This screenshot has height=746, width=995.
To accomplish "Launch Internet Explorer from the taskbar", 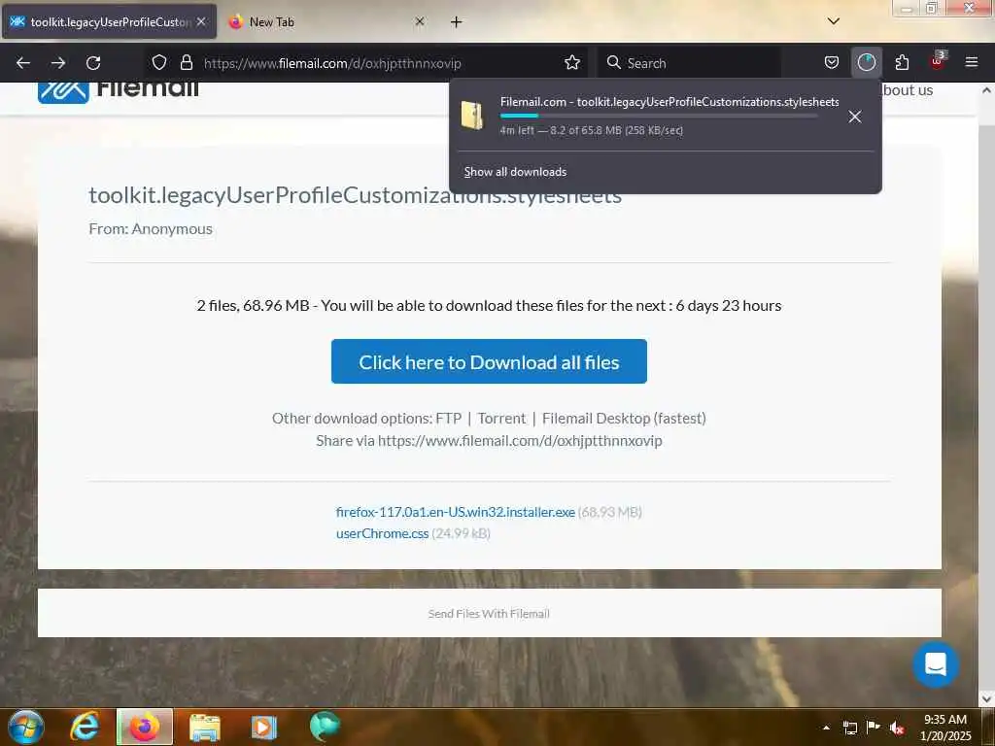I will 86,727.
